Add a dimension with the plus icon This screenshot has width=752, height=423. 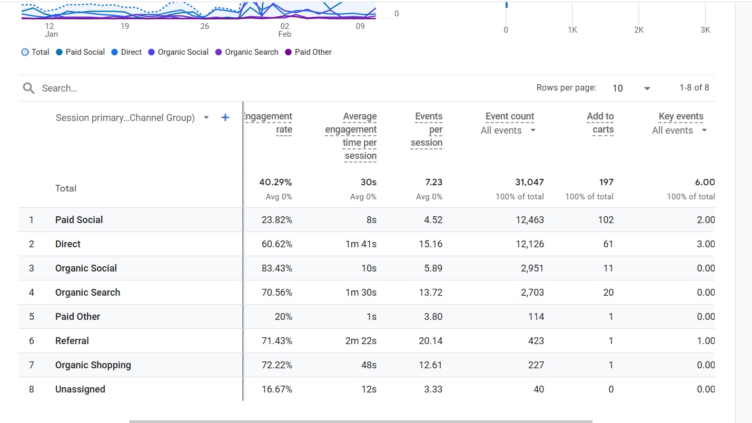225,117
